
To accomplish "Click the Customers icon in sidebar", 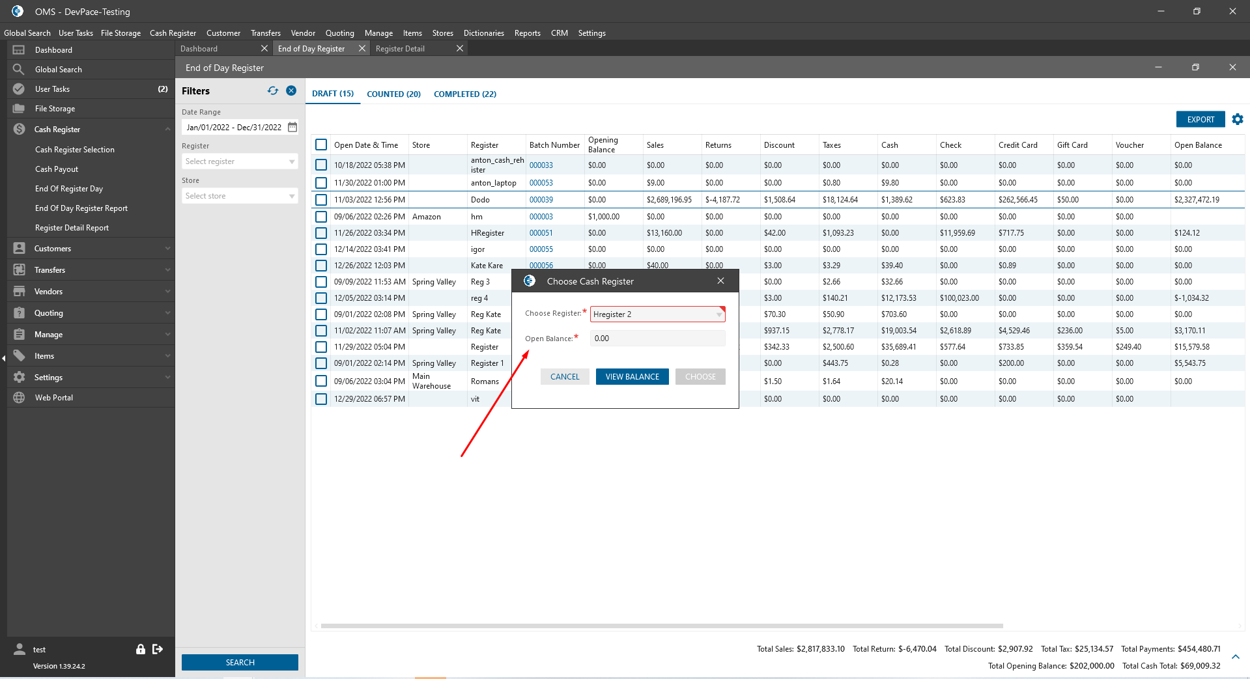I will tap(19, 249).
